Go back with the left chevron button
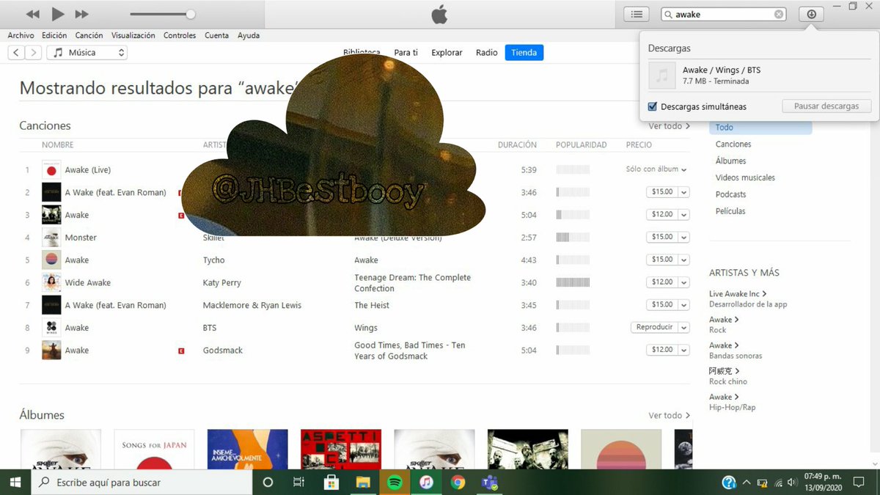 click(17, 53)
